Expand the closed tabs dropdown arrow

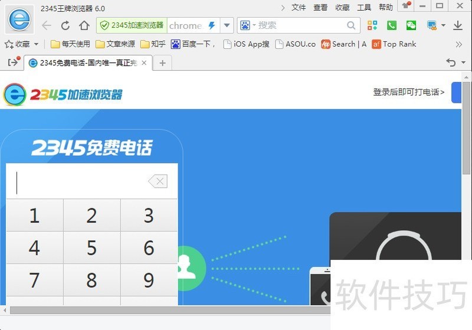click(464, 63)
